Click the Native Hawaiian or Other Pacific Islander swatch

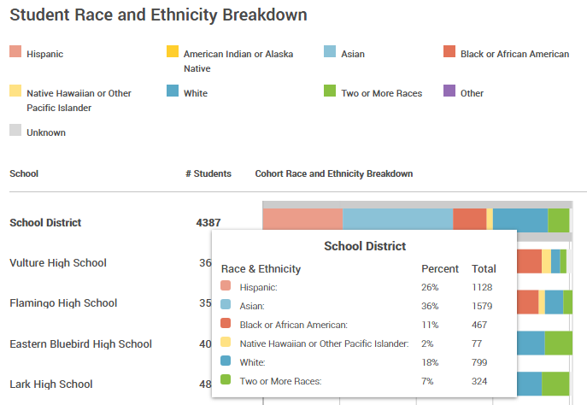click(15, 92)
